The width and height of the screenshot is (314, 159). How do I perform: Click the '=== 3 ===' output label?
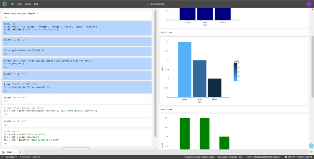[167, 109]
